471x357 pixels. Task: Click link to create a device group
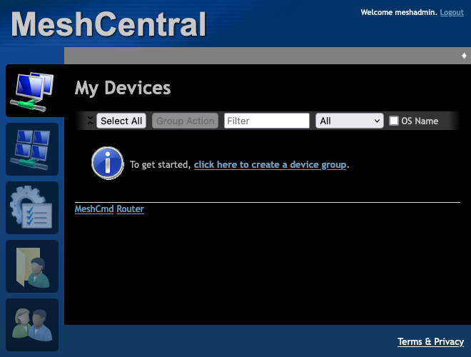(270, 165)
